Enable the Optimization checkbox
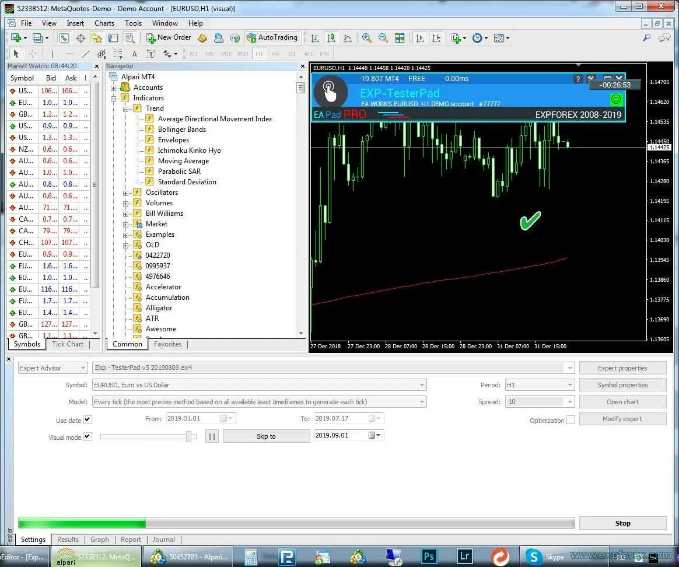 coord(570,420)
